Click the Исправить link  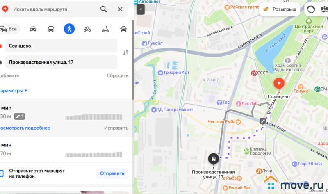tap(116, 128)
